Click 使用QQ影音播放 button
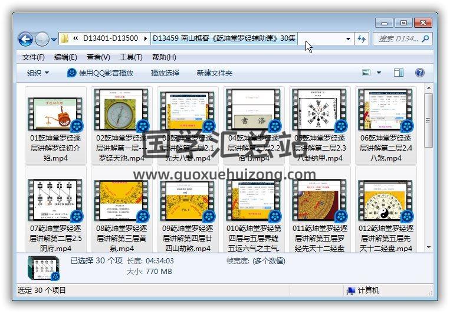This screenshot has height=313, width=450. click(100, 73)
